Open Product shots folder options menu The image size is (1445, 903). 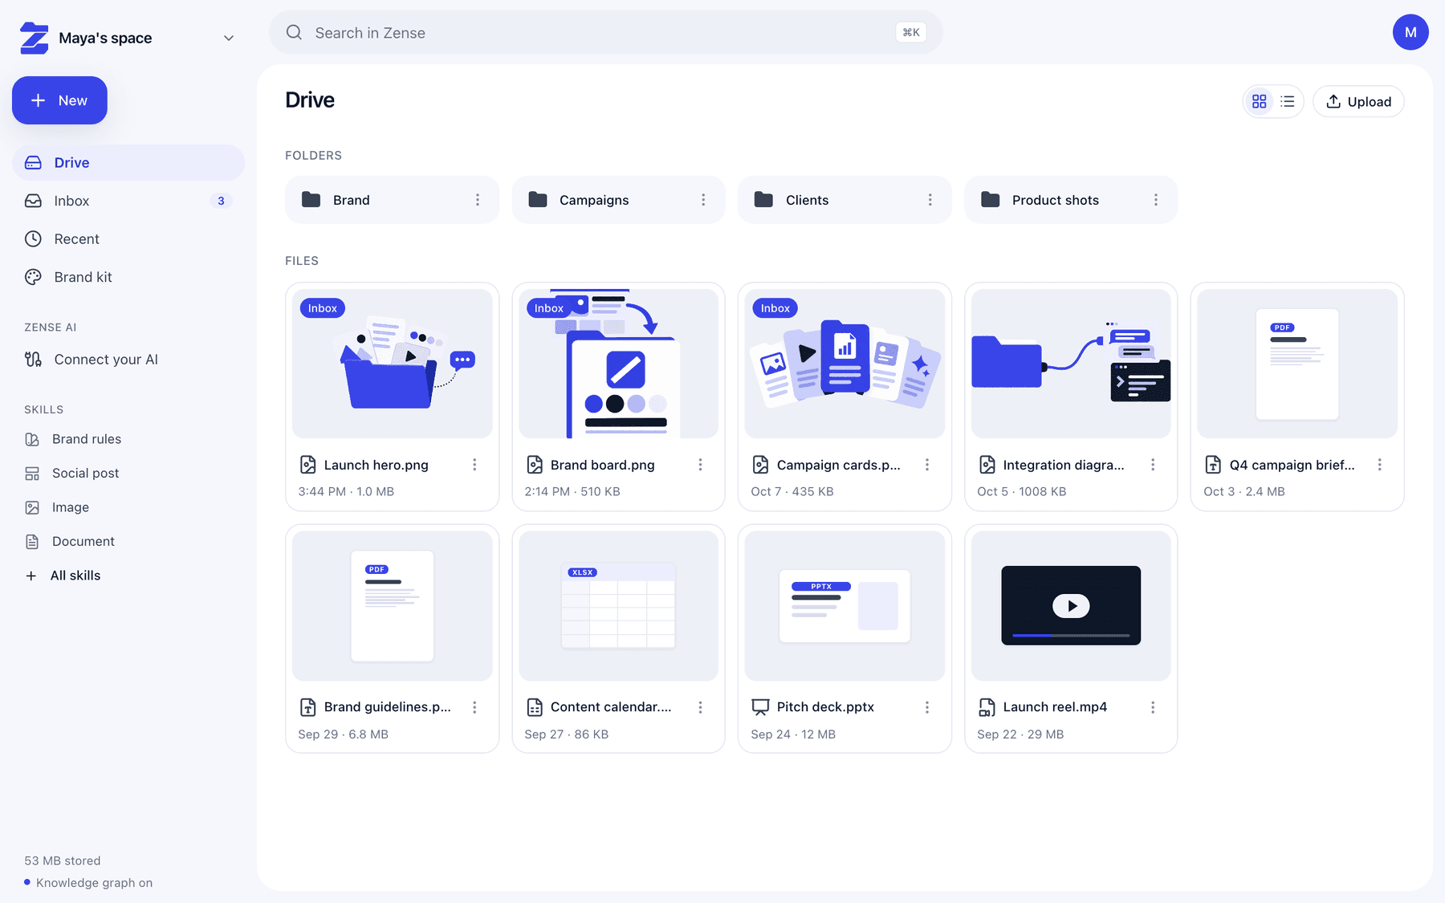1156,200
